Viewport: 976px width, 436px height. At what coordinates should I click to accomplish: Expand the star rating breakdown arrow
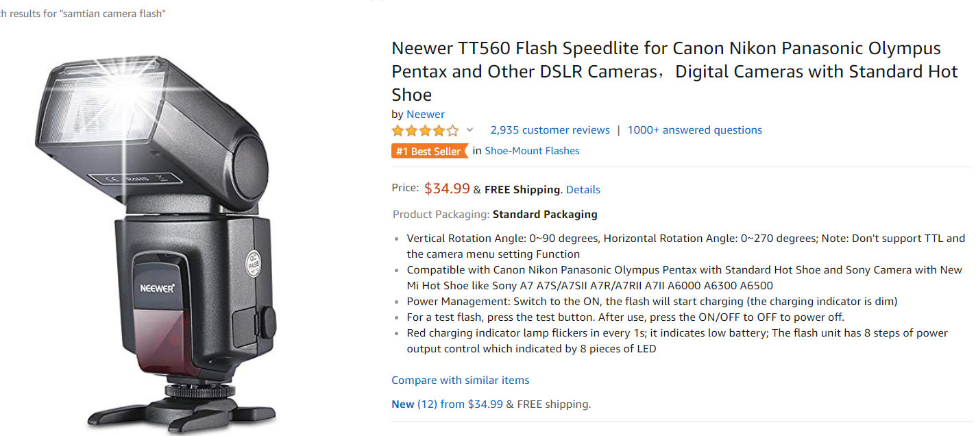(469, 130)
